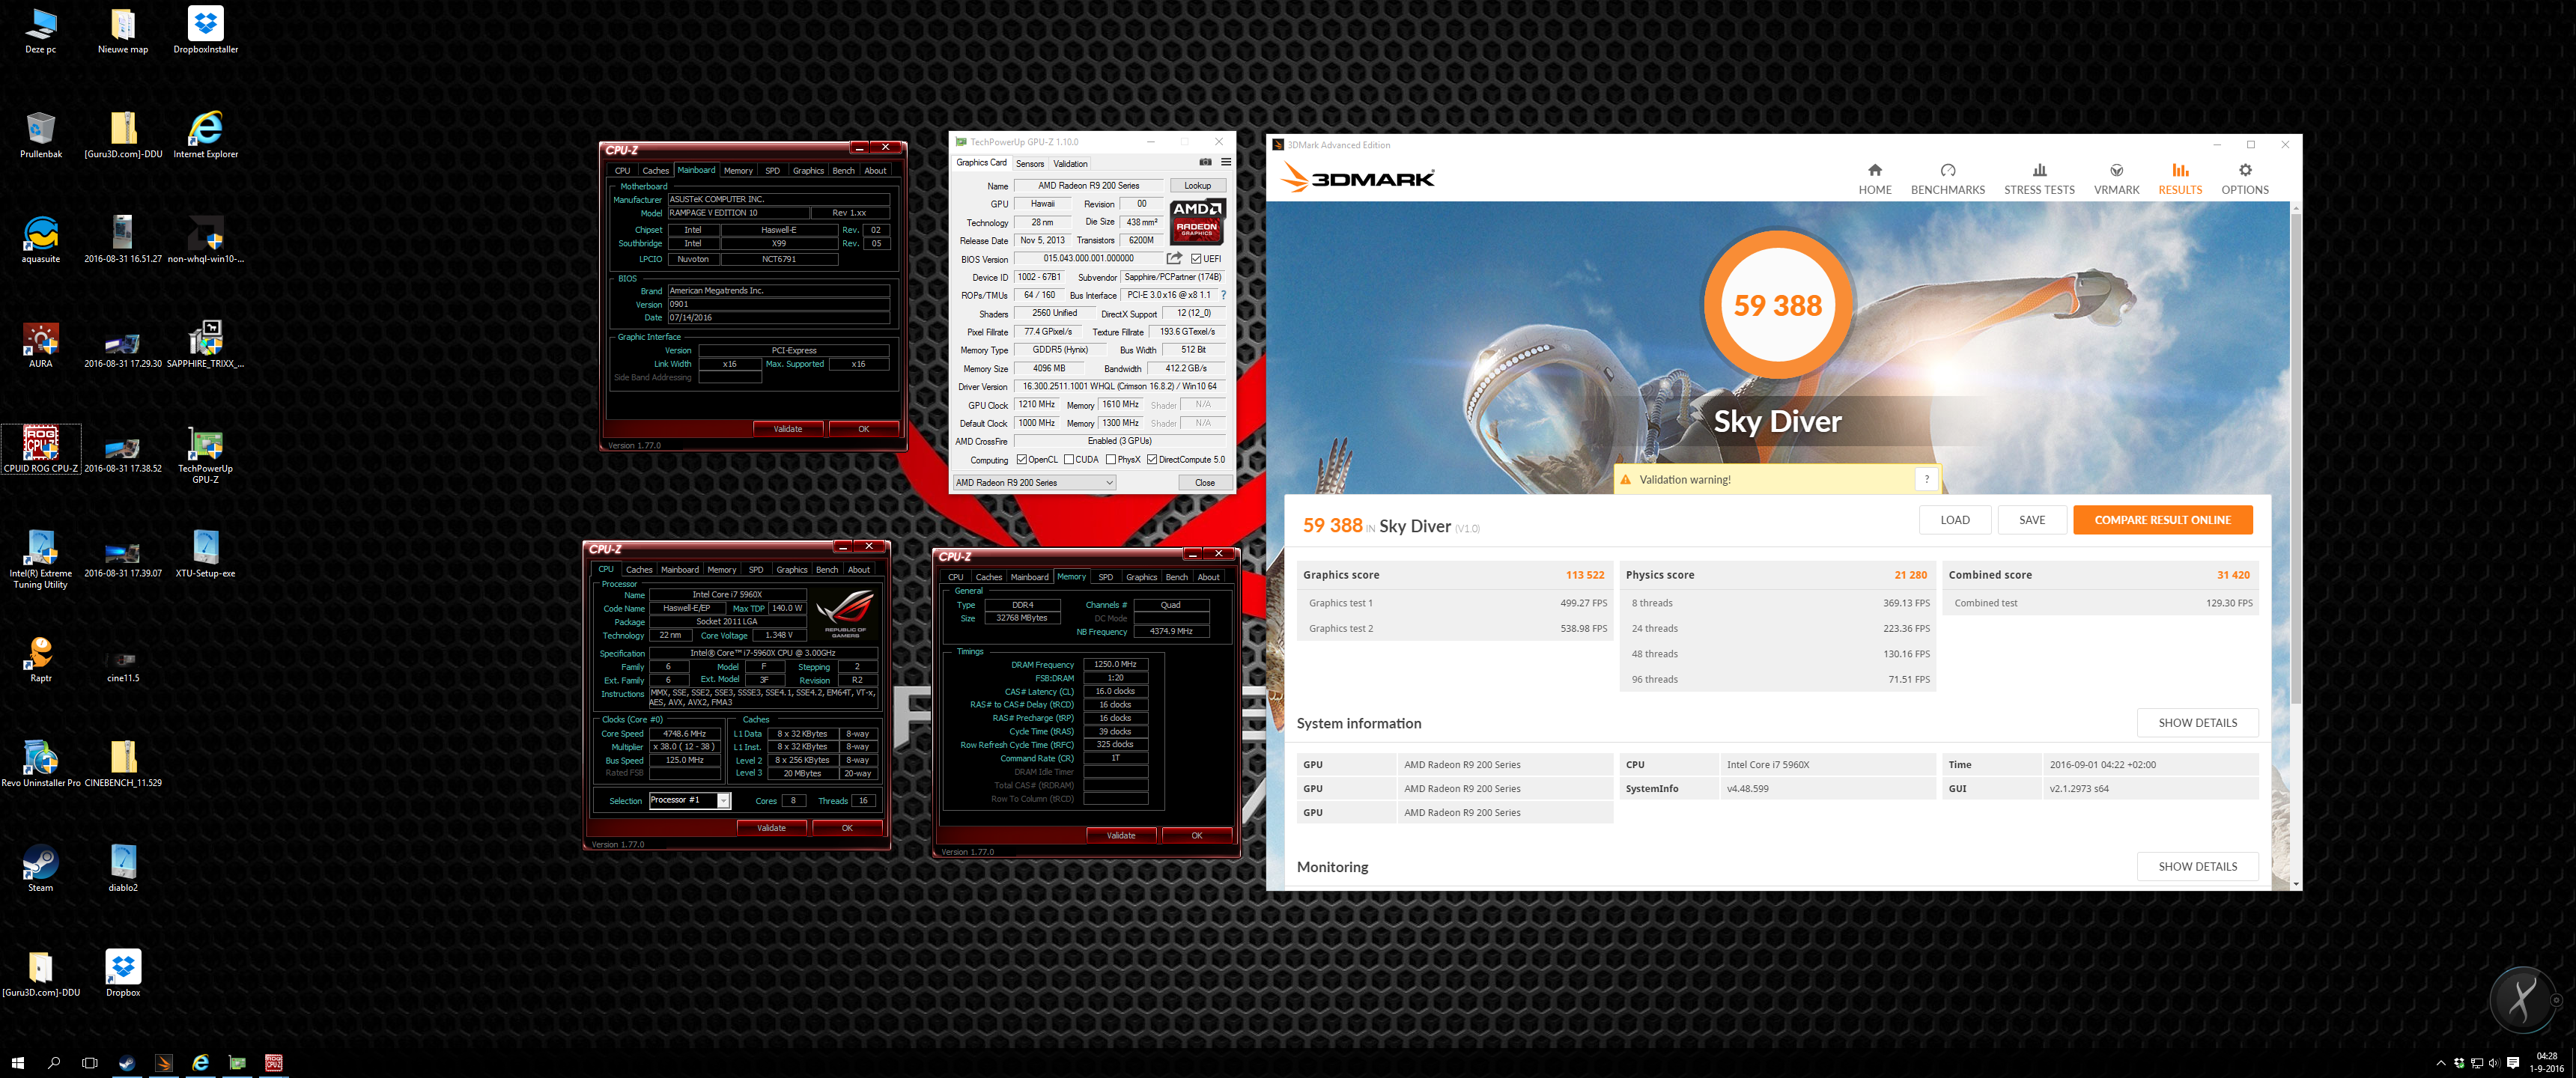This screenshot has width=2576, height=1078.
Task: Open GPU selection dropdown in GPU-Z
Action: click(1034, 483)
